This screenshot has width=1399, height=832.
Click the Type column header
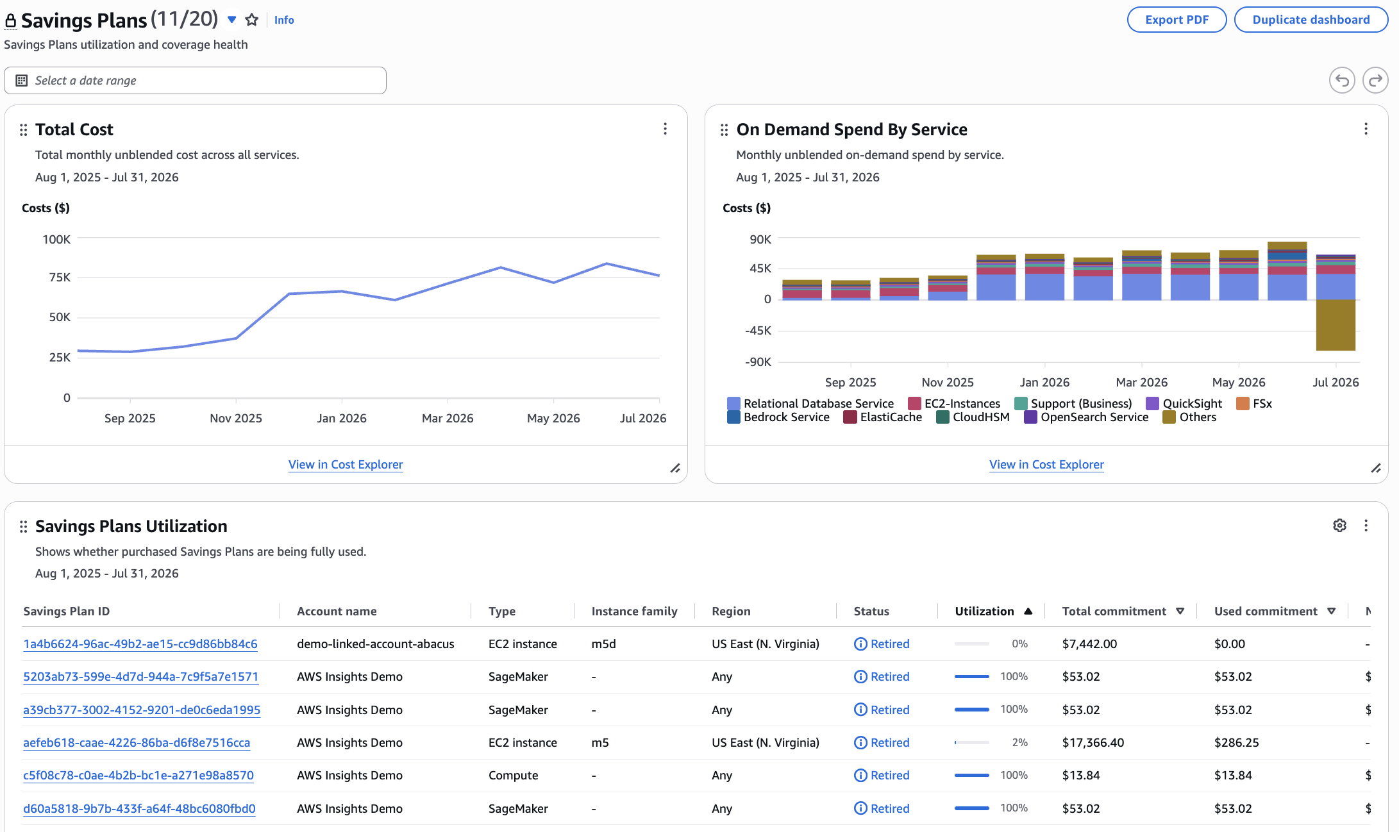502,611
